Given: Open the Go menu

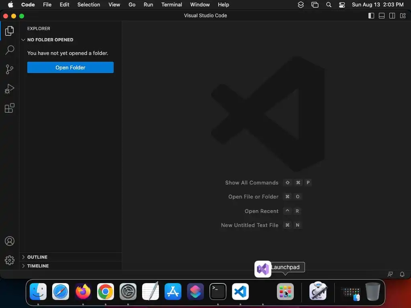Looking at the screenshot, I should (132, 5).
